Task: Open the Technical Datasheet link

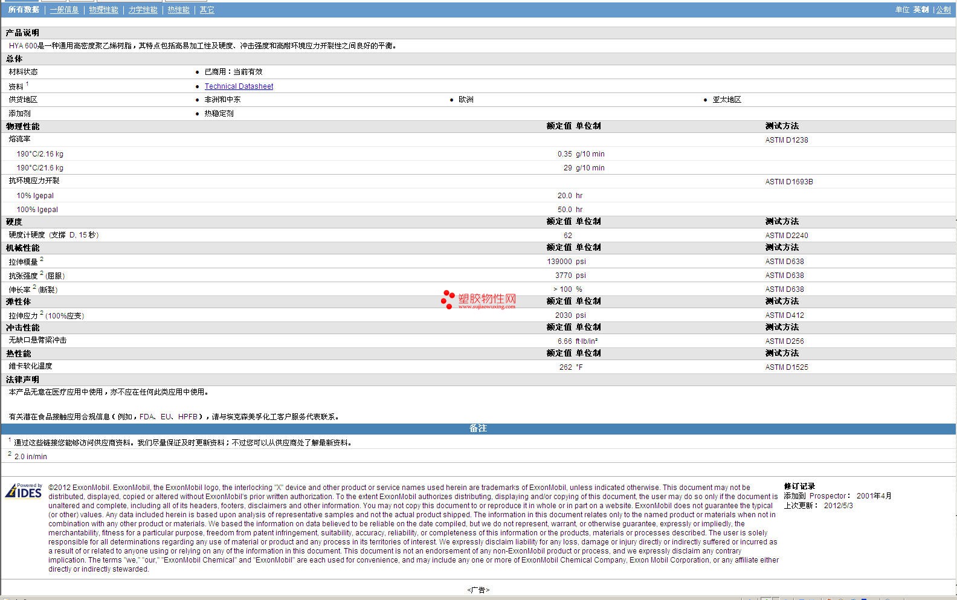Action: click(x=239, y=86)
